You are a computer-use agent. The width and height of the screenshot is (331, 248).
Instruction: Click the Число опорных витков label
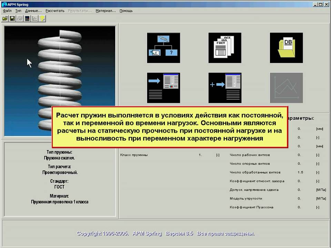pyautogui.click(x=250, y=164)
